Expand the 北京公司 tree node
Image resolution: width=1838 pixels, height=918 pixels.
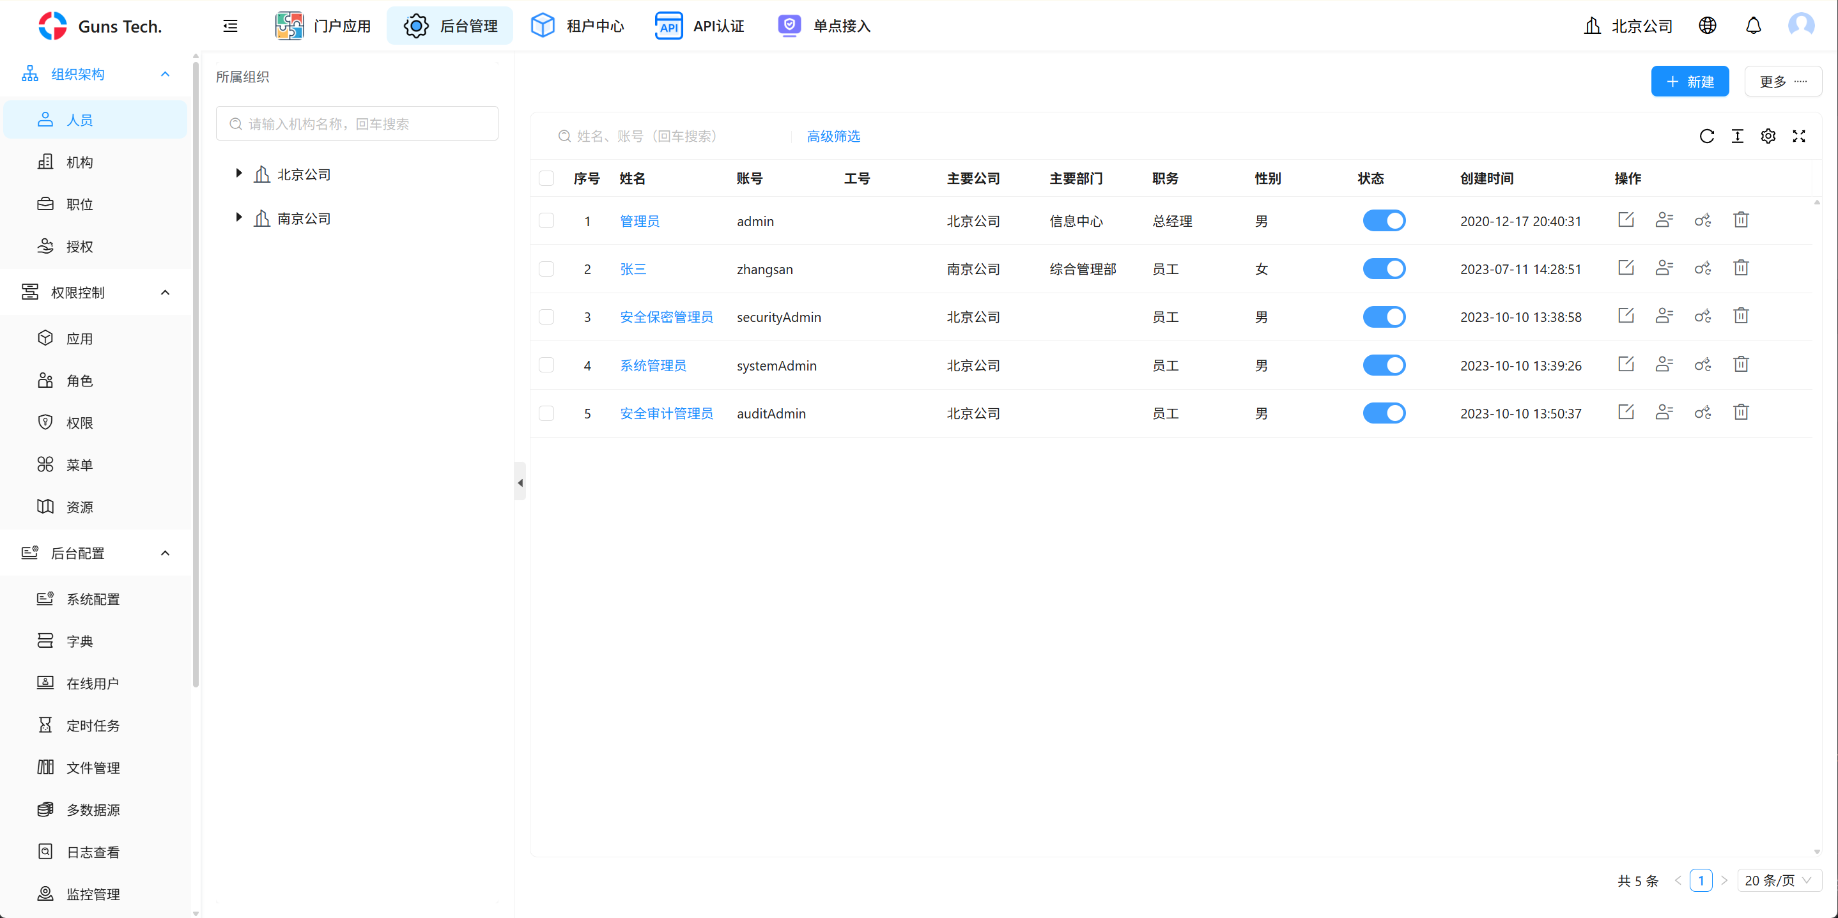[x=239, y=173]
